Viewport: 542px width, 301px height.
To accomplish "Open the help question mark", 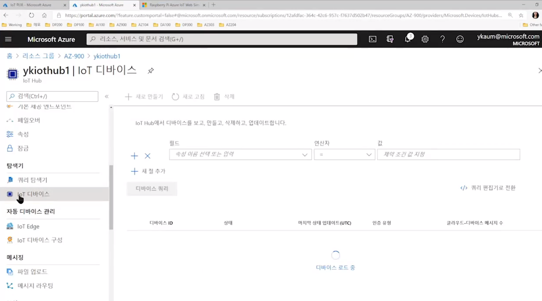I will point(443,39).
